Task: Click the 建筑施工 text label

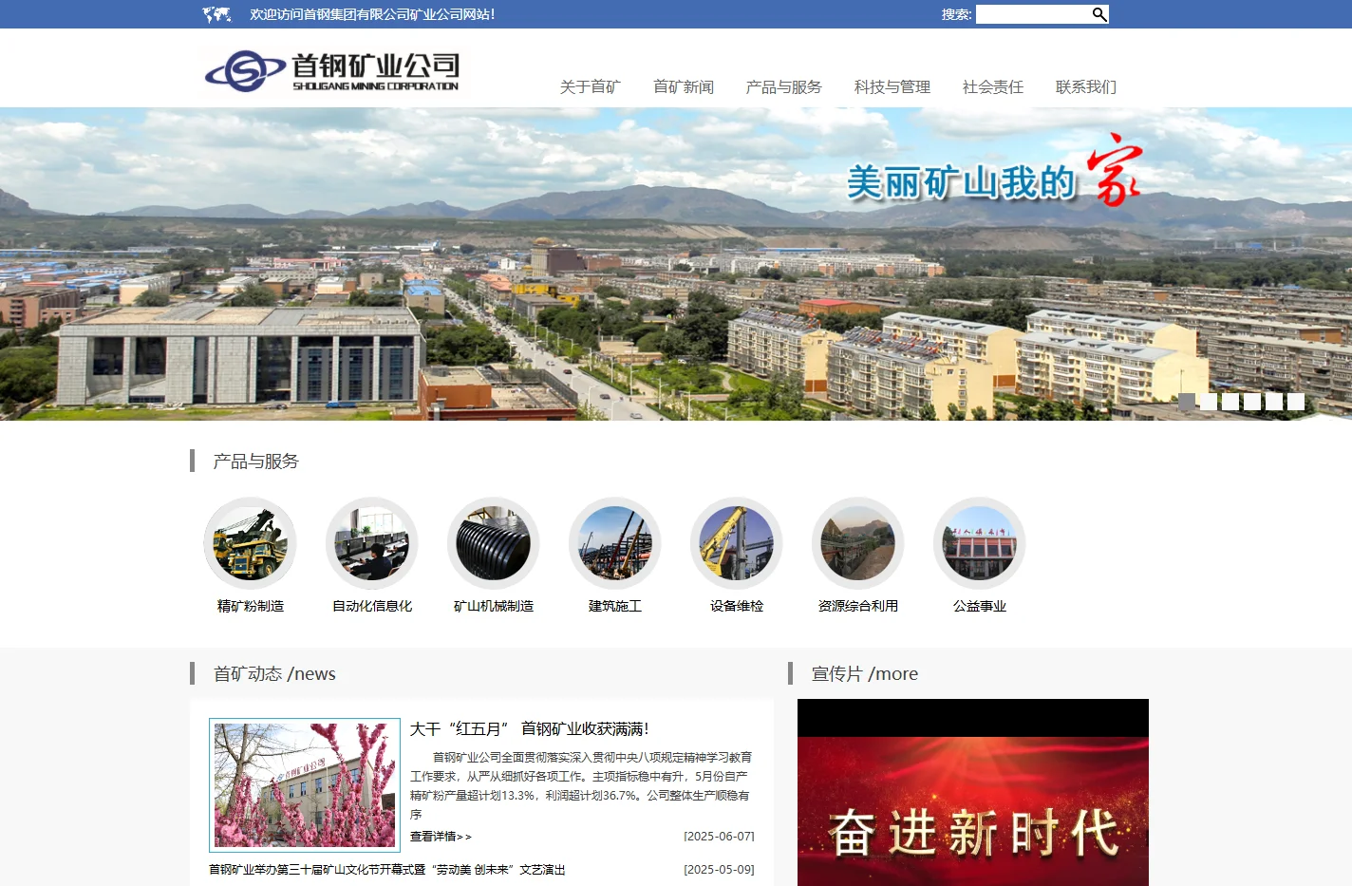Action: coord(615,606)
